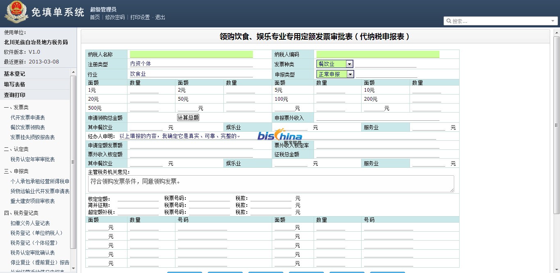Select 扣缴义务人登记表 in sidebar
Image resolution: width=560 pixels, height=273 pixels.
[x=30, y=223]
